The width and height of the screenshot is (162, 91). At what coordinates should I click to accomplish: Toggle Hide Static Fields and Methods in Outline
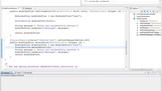click(147, 11)
